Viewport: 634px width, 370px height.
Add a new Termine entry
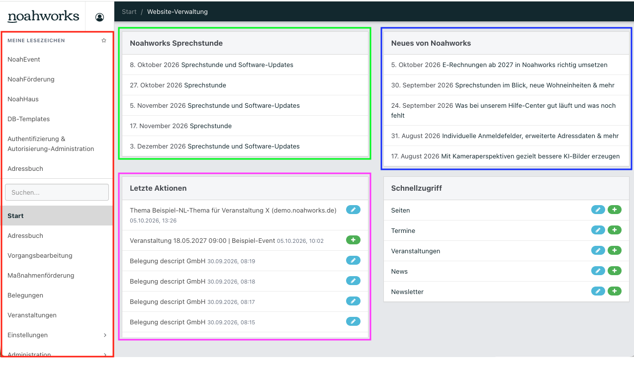coord(615,230)
